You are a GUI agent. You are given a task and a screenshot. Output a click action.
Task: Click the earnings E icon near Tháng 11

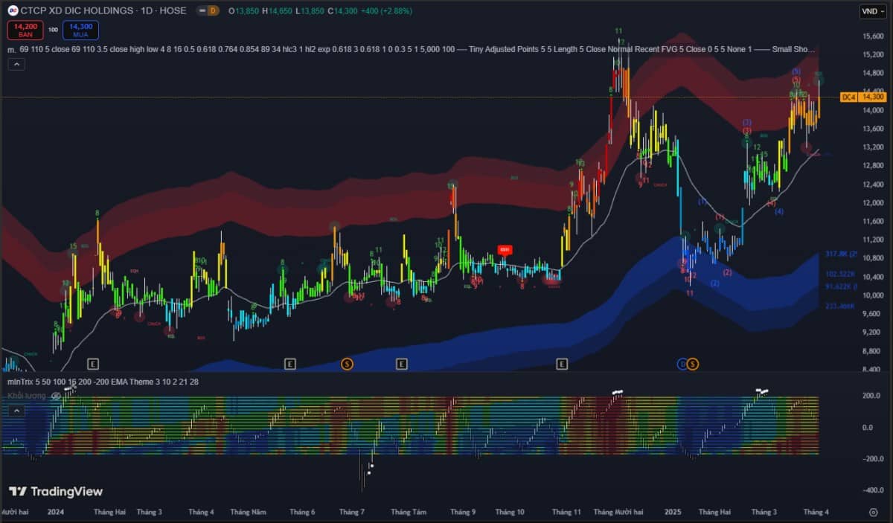tap(562, 365)
